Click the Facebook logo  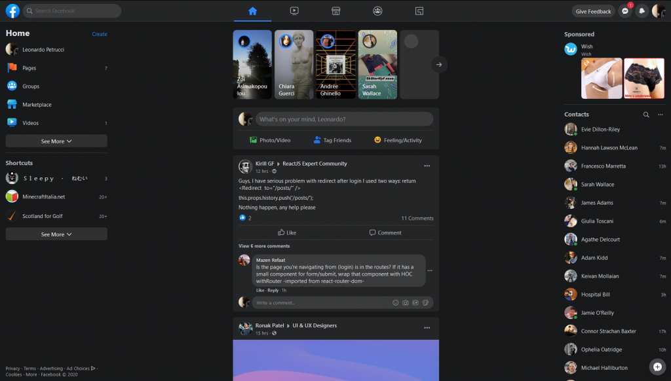pyautogui.click(x=12, y=11)
